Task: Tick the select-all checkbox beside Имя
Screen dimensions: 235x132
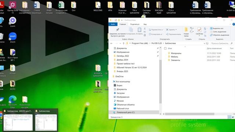Action: tap(165, 48)
